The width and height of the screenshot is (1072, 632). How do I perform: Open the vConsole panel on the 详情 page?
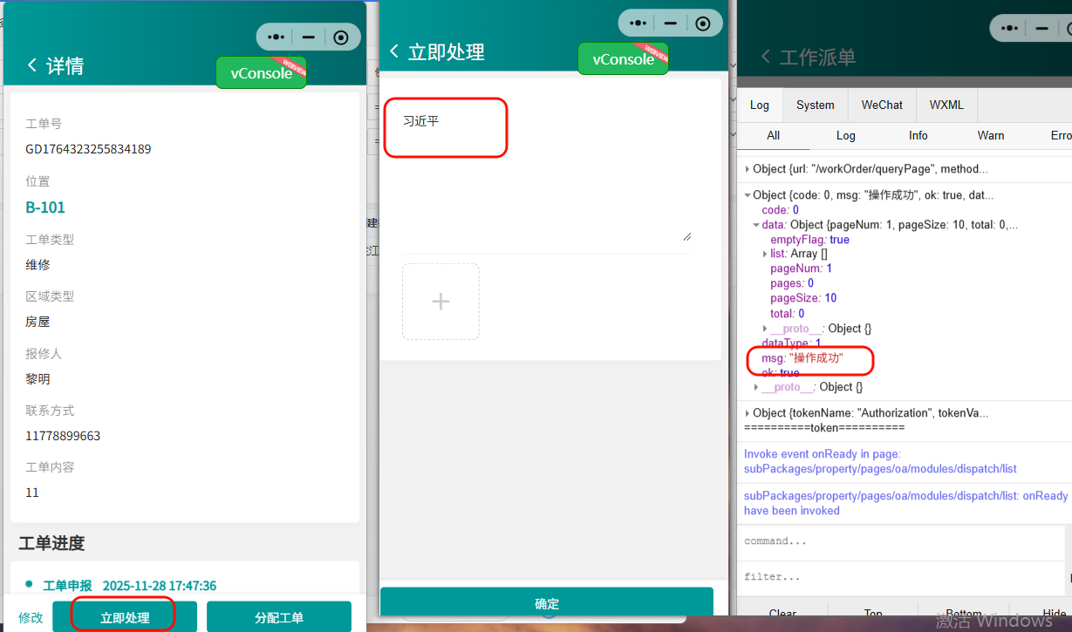pyautogui.click(x=260, y=72)
